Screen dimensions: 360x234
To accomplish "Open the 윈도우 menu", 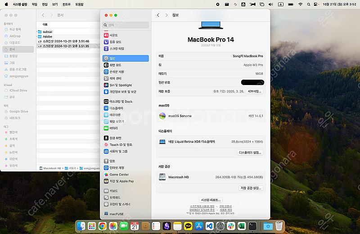I will click(x=67, y=4).
